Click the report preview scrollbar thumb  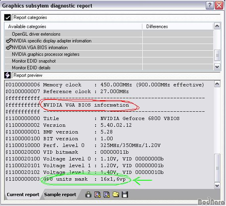tap(217, 168)
